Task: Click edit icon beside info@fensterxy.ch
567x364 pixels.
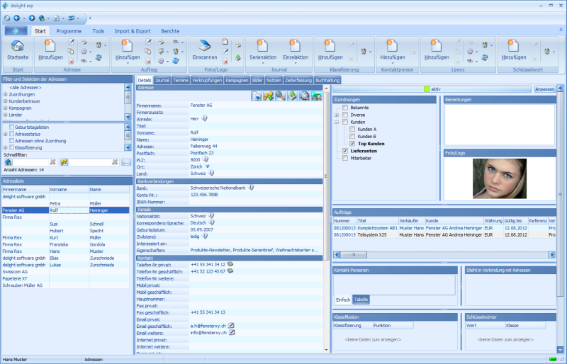Action: point(232,333)
